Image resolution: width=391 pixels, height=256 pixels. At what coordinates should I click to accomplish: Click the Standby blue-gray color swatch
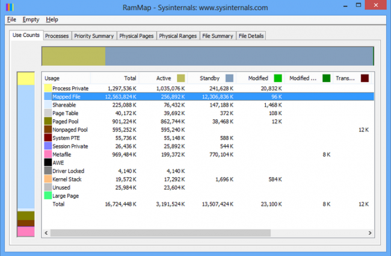(229, 78)
